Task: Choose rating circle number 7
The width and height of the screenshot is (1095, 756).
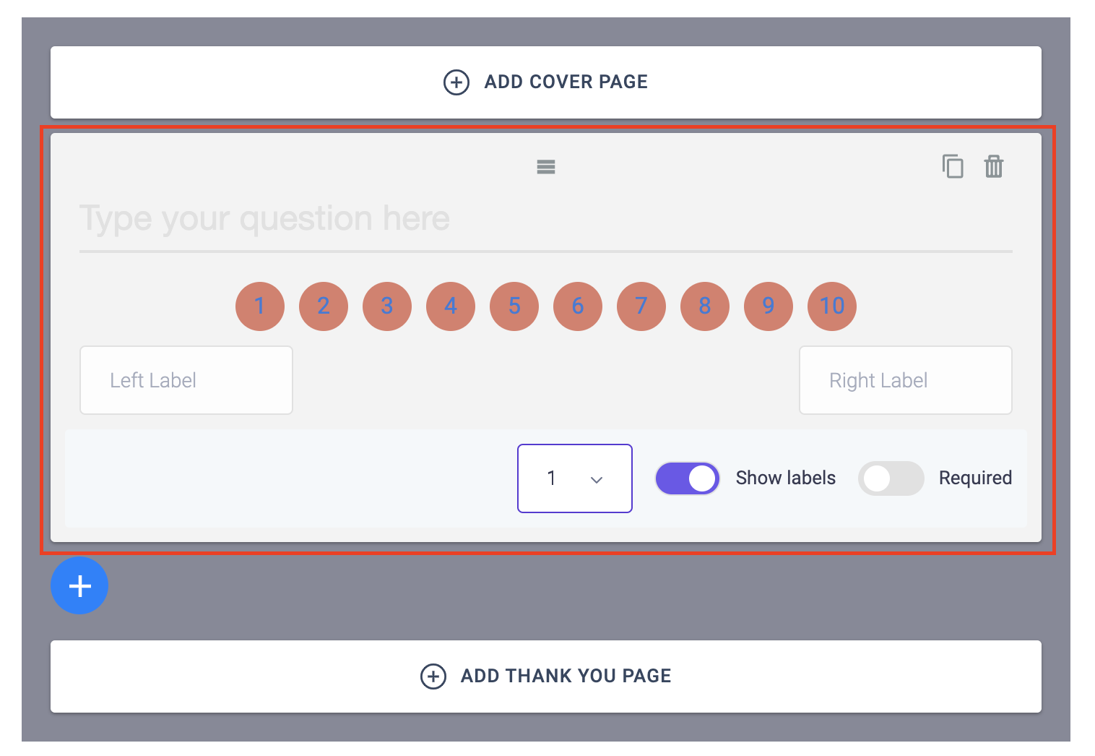Action: (x=641, y=306)
